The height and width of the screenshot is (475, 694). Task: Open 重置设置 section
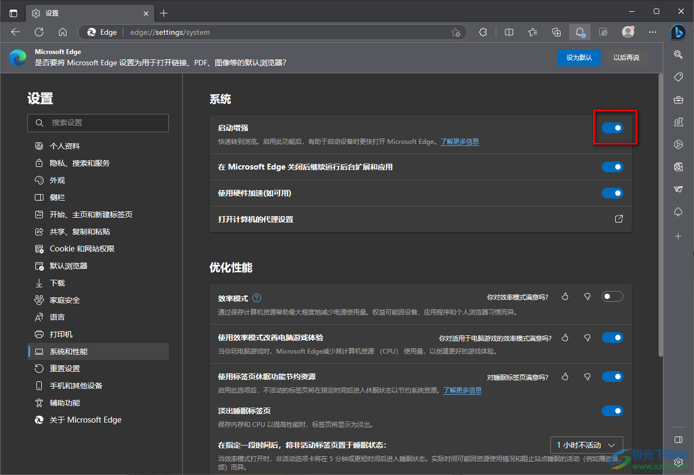tap(98, 369)
